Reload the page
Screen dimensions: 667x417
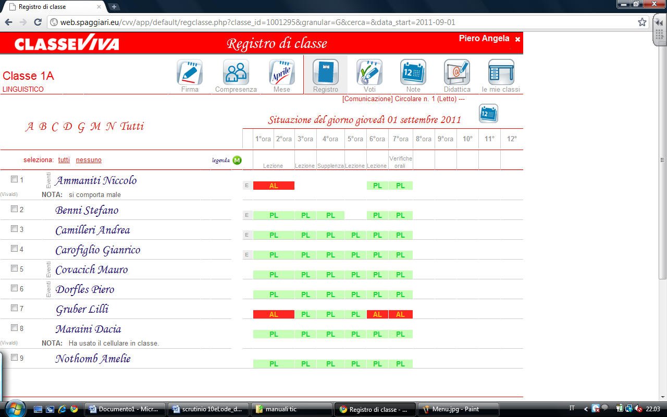38,22
